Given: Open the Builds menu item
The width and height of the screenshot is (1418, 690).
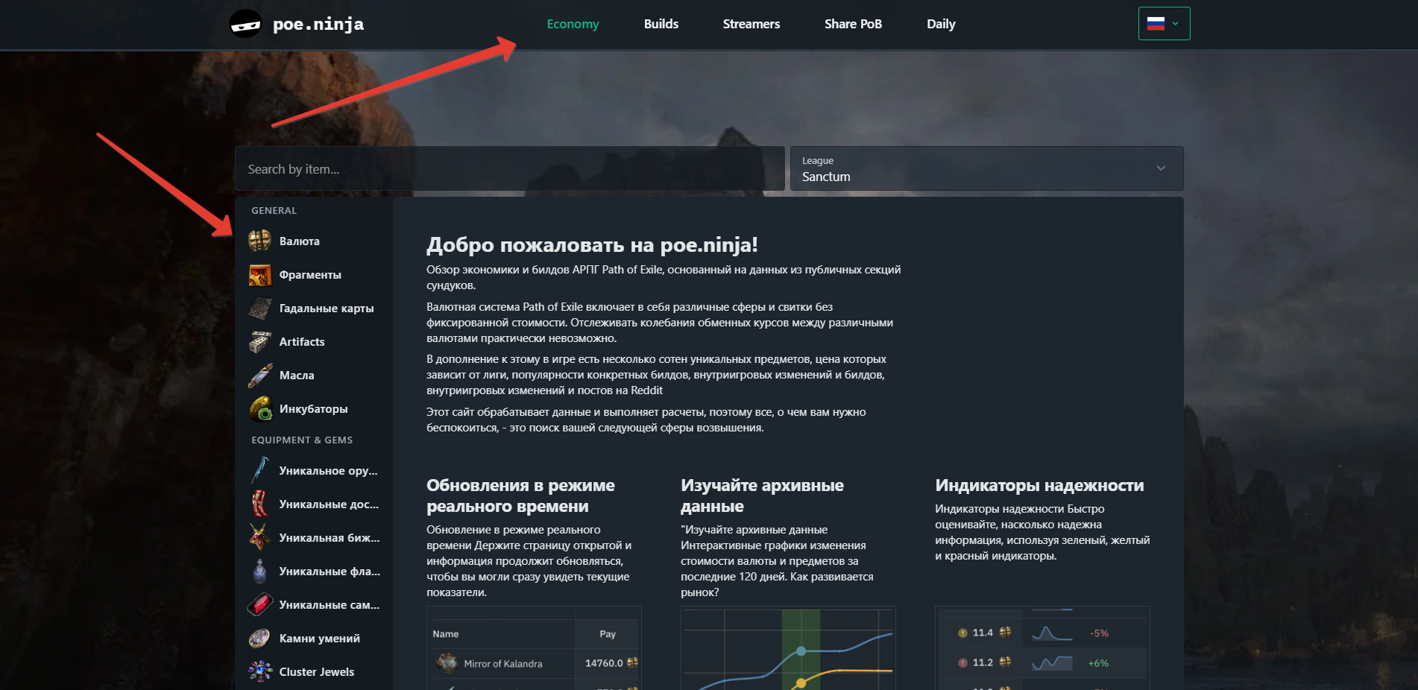Looking at the screenshot, I should coord(661,24).
